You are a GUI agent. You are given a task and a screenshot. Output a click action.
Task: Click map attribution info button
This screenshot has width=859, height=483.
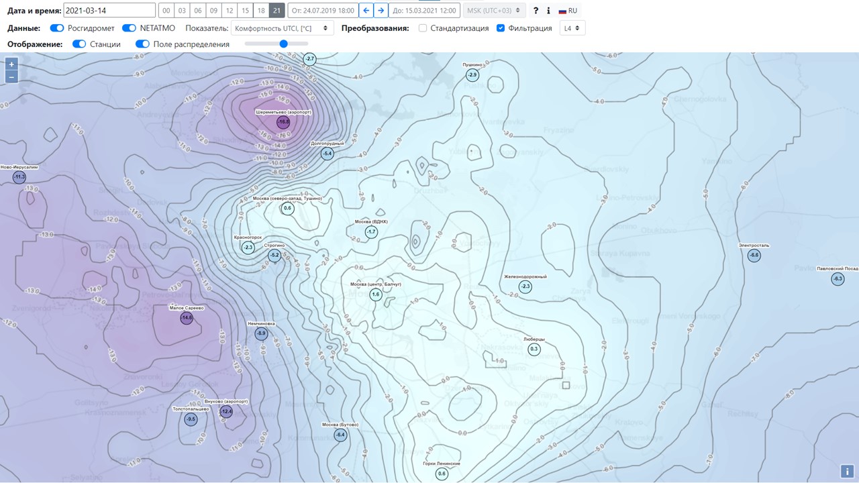tap(847, 472)
